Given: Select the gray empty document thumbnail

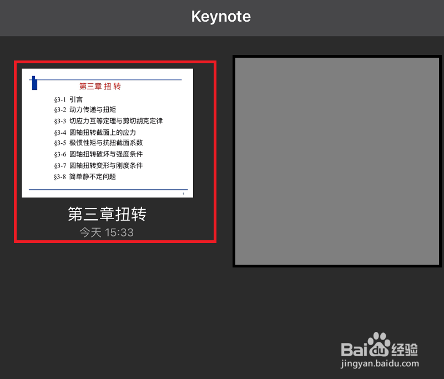Looking at the screenshot, I should point(337,161).
